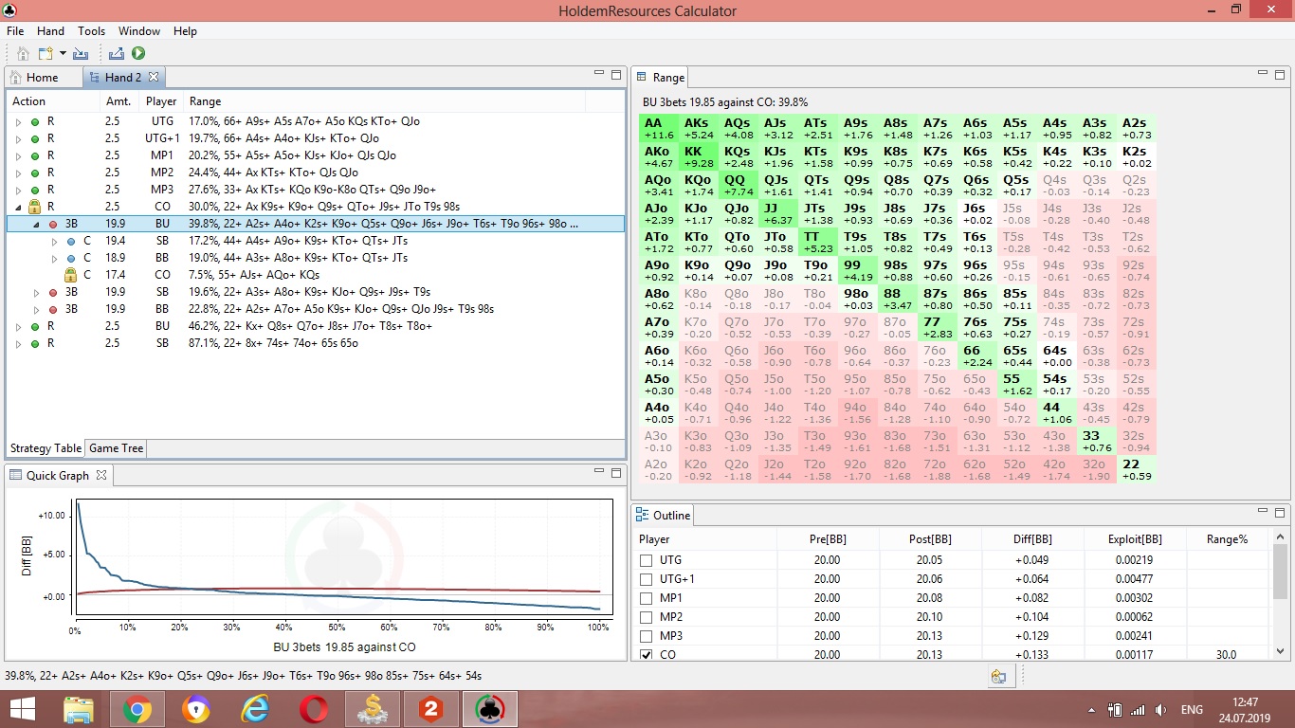Screen dimensions: 1295x728
Task: Click the New hand toolbar icon
Action: [x=45, y=54]
